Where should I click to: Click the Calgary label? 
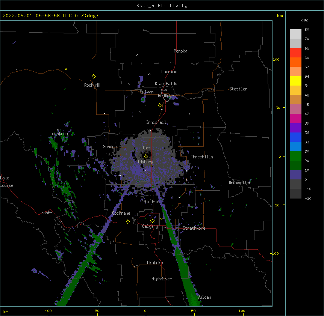coord(150,226)
